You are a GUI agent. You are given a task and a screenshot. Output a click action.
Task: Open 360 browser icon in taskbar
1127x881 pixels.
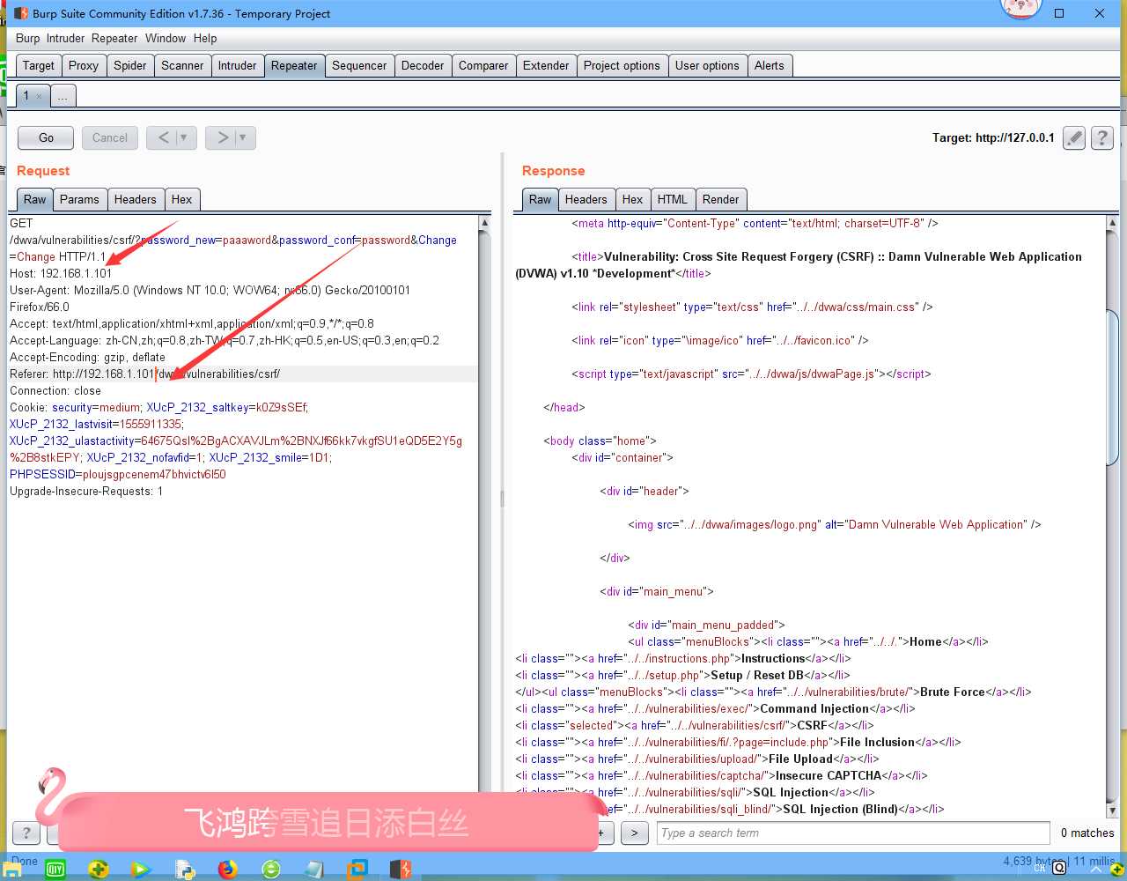pyautogui.click(x=271, y=869)
